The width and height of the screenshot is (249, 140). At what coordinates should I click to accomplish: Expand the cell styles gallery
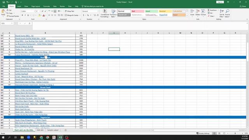187,16
